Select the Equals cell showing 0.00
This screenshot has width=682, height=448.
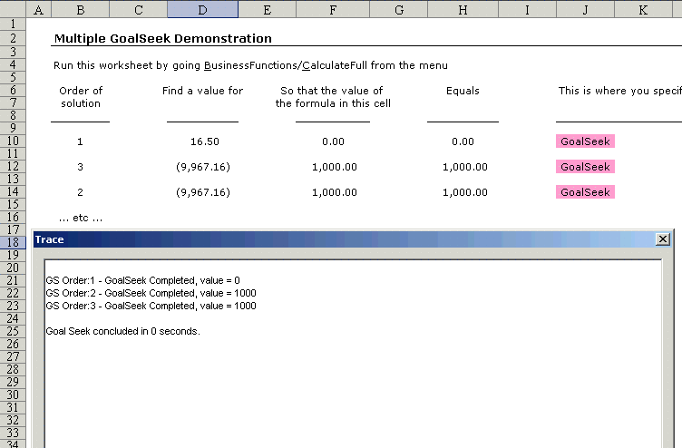(x=463, y=141)
